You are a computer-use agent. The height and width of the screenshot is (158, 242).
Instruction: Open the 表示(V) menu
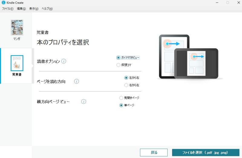[34, 9]
